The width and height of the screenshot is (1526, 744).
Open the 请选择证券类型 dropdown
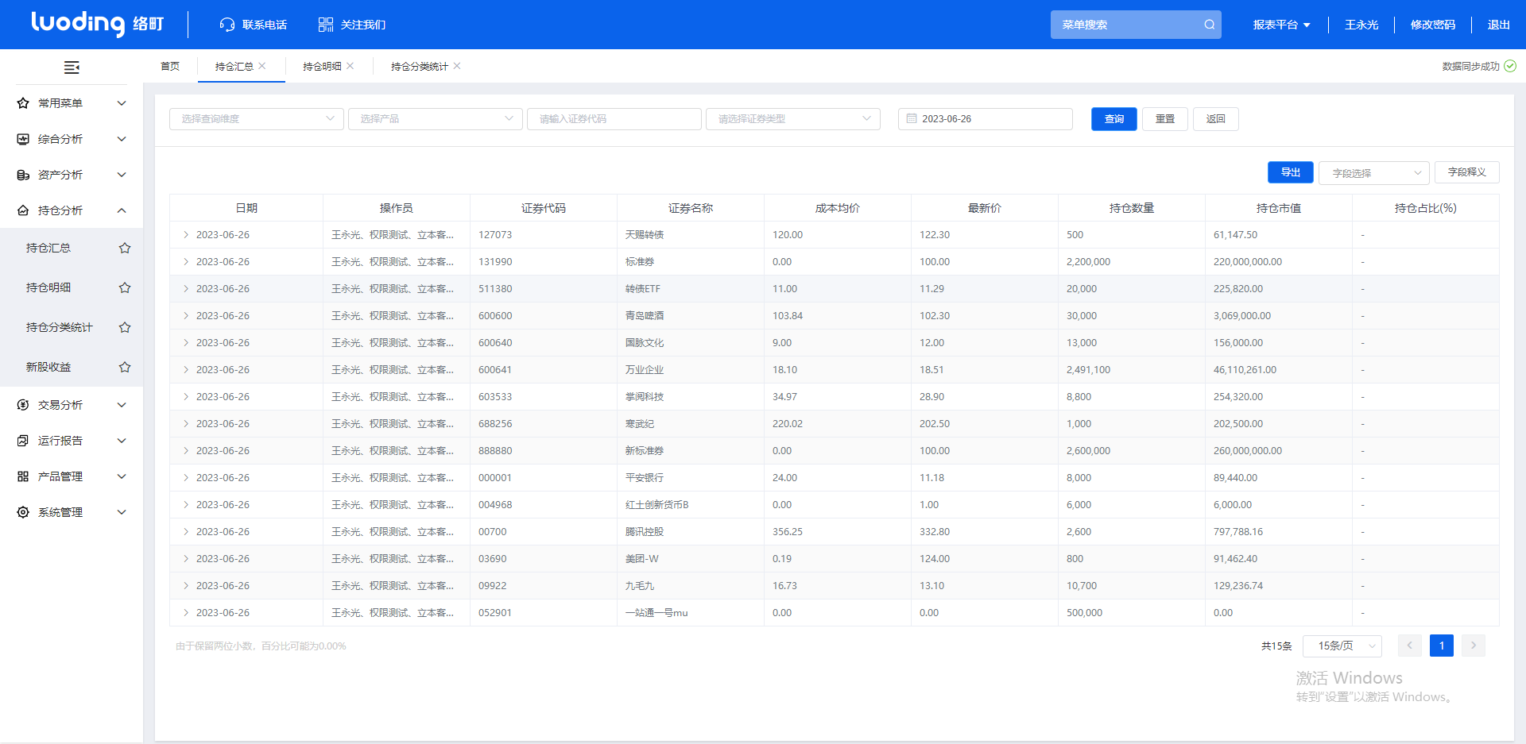tap(793, 119)
